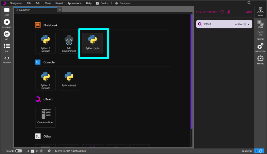Open the Snippets panel
This screenshot has height=154, width=267.
(x=7, y=60)
